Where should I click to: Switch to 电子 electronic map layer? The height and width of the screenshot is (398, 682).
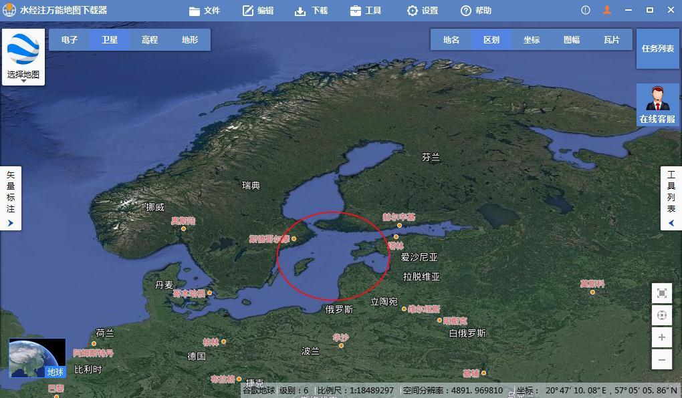(70, 40)
